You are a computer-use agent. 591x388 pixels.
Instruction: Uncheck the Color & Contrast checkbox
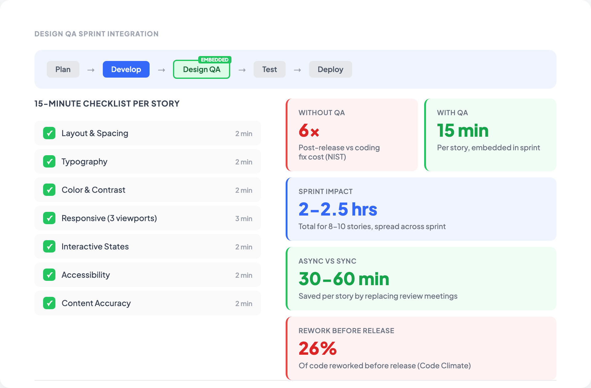[49, 190]
